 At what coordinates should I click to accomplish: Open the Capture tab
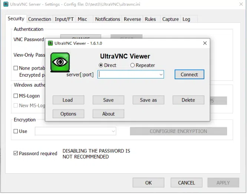[171, 19]
